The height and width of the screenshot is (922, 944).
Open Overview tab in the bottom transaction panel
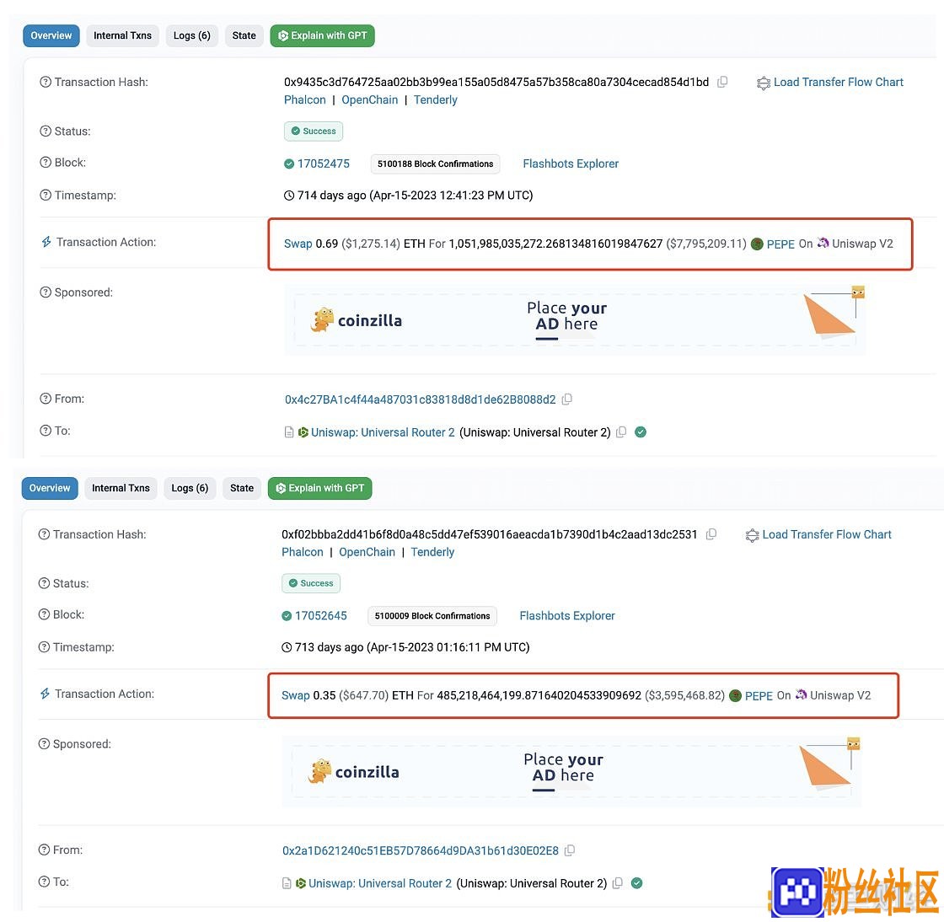(x=50, y=488)
